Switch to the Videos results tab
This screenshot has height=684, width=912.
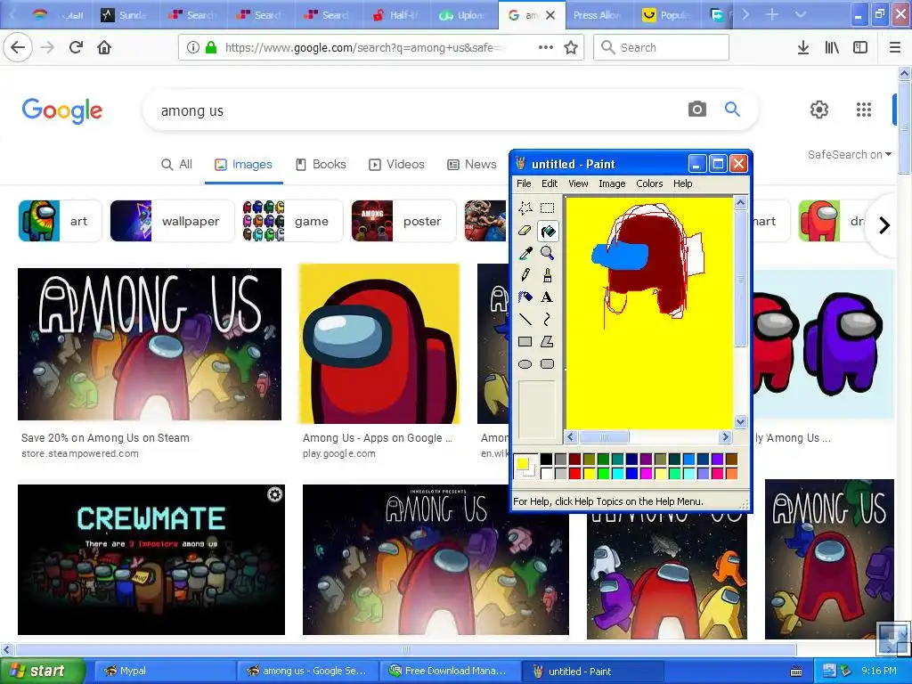(x=396, y=165)
